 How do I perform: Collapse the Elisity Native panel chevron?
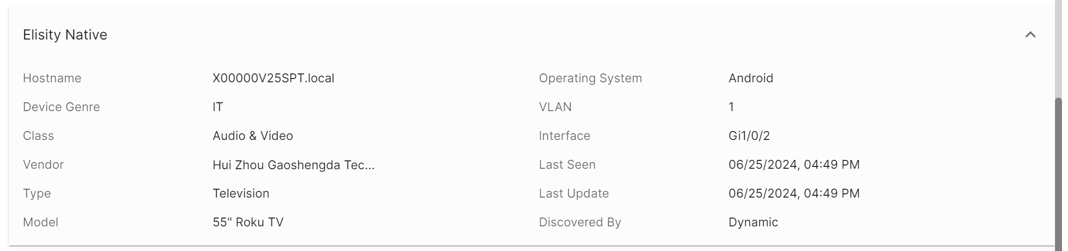pyautogui.click(x=1030, y=35)
